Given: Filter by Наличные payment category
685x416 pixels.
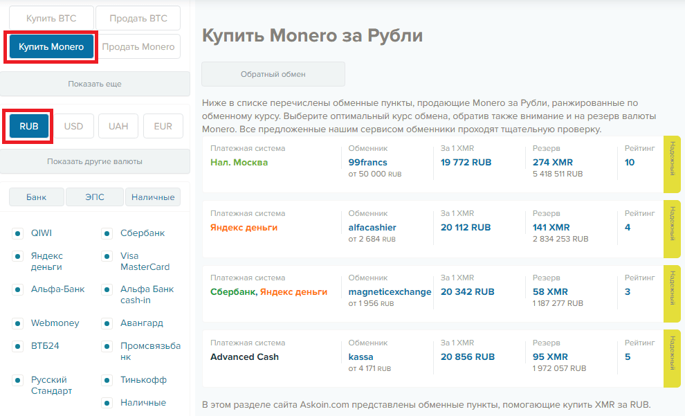Looking at the screenshot, I should pyautogui.click(x=153, y=197).
